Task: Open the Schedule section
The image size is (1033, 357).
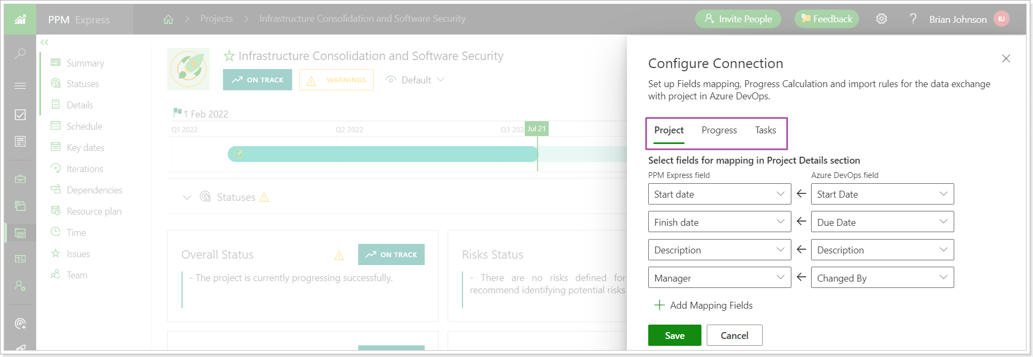Action: [x=84, y=126]
